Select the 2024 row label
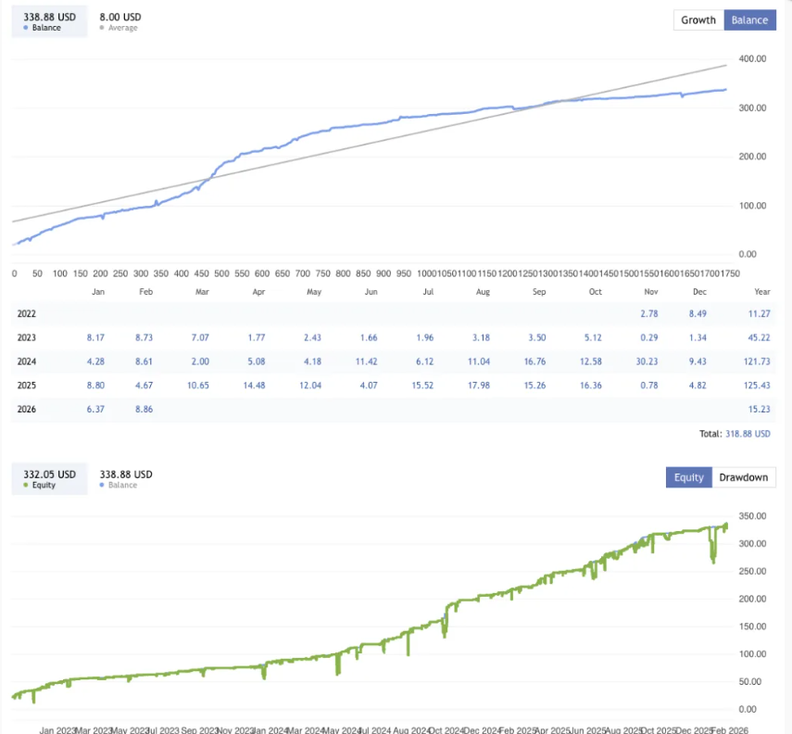The width and height of the screenshot is (792, 734). [27, 360]
